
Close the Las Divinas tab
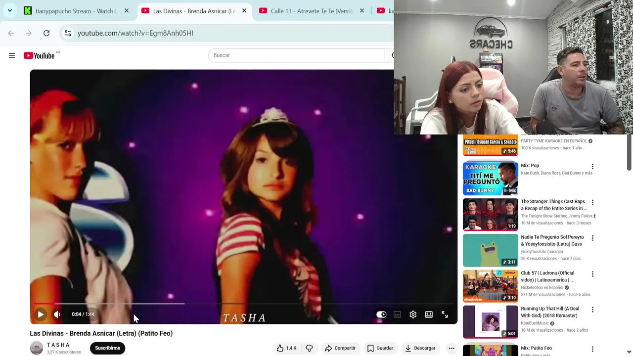[x=244, y=11]
